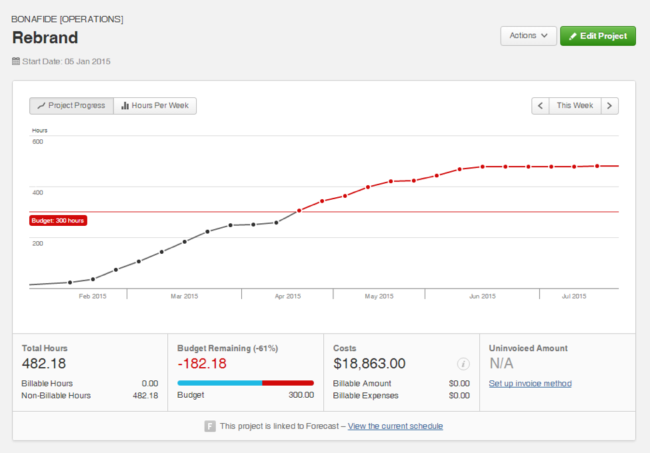This screenshot has width=650, height=453.
Task: Switch to Project Progress chart view
Action: tap(71, 106)
